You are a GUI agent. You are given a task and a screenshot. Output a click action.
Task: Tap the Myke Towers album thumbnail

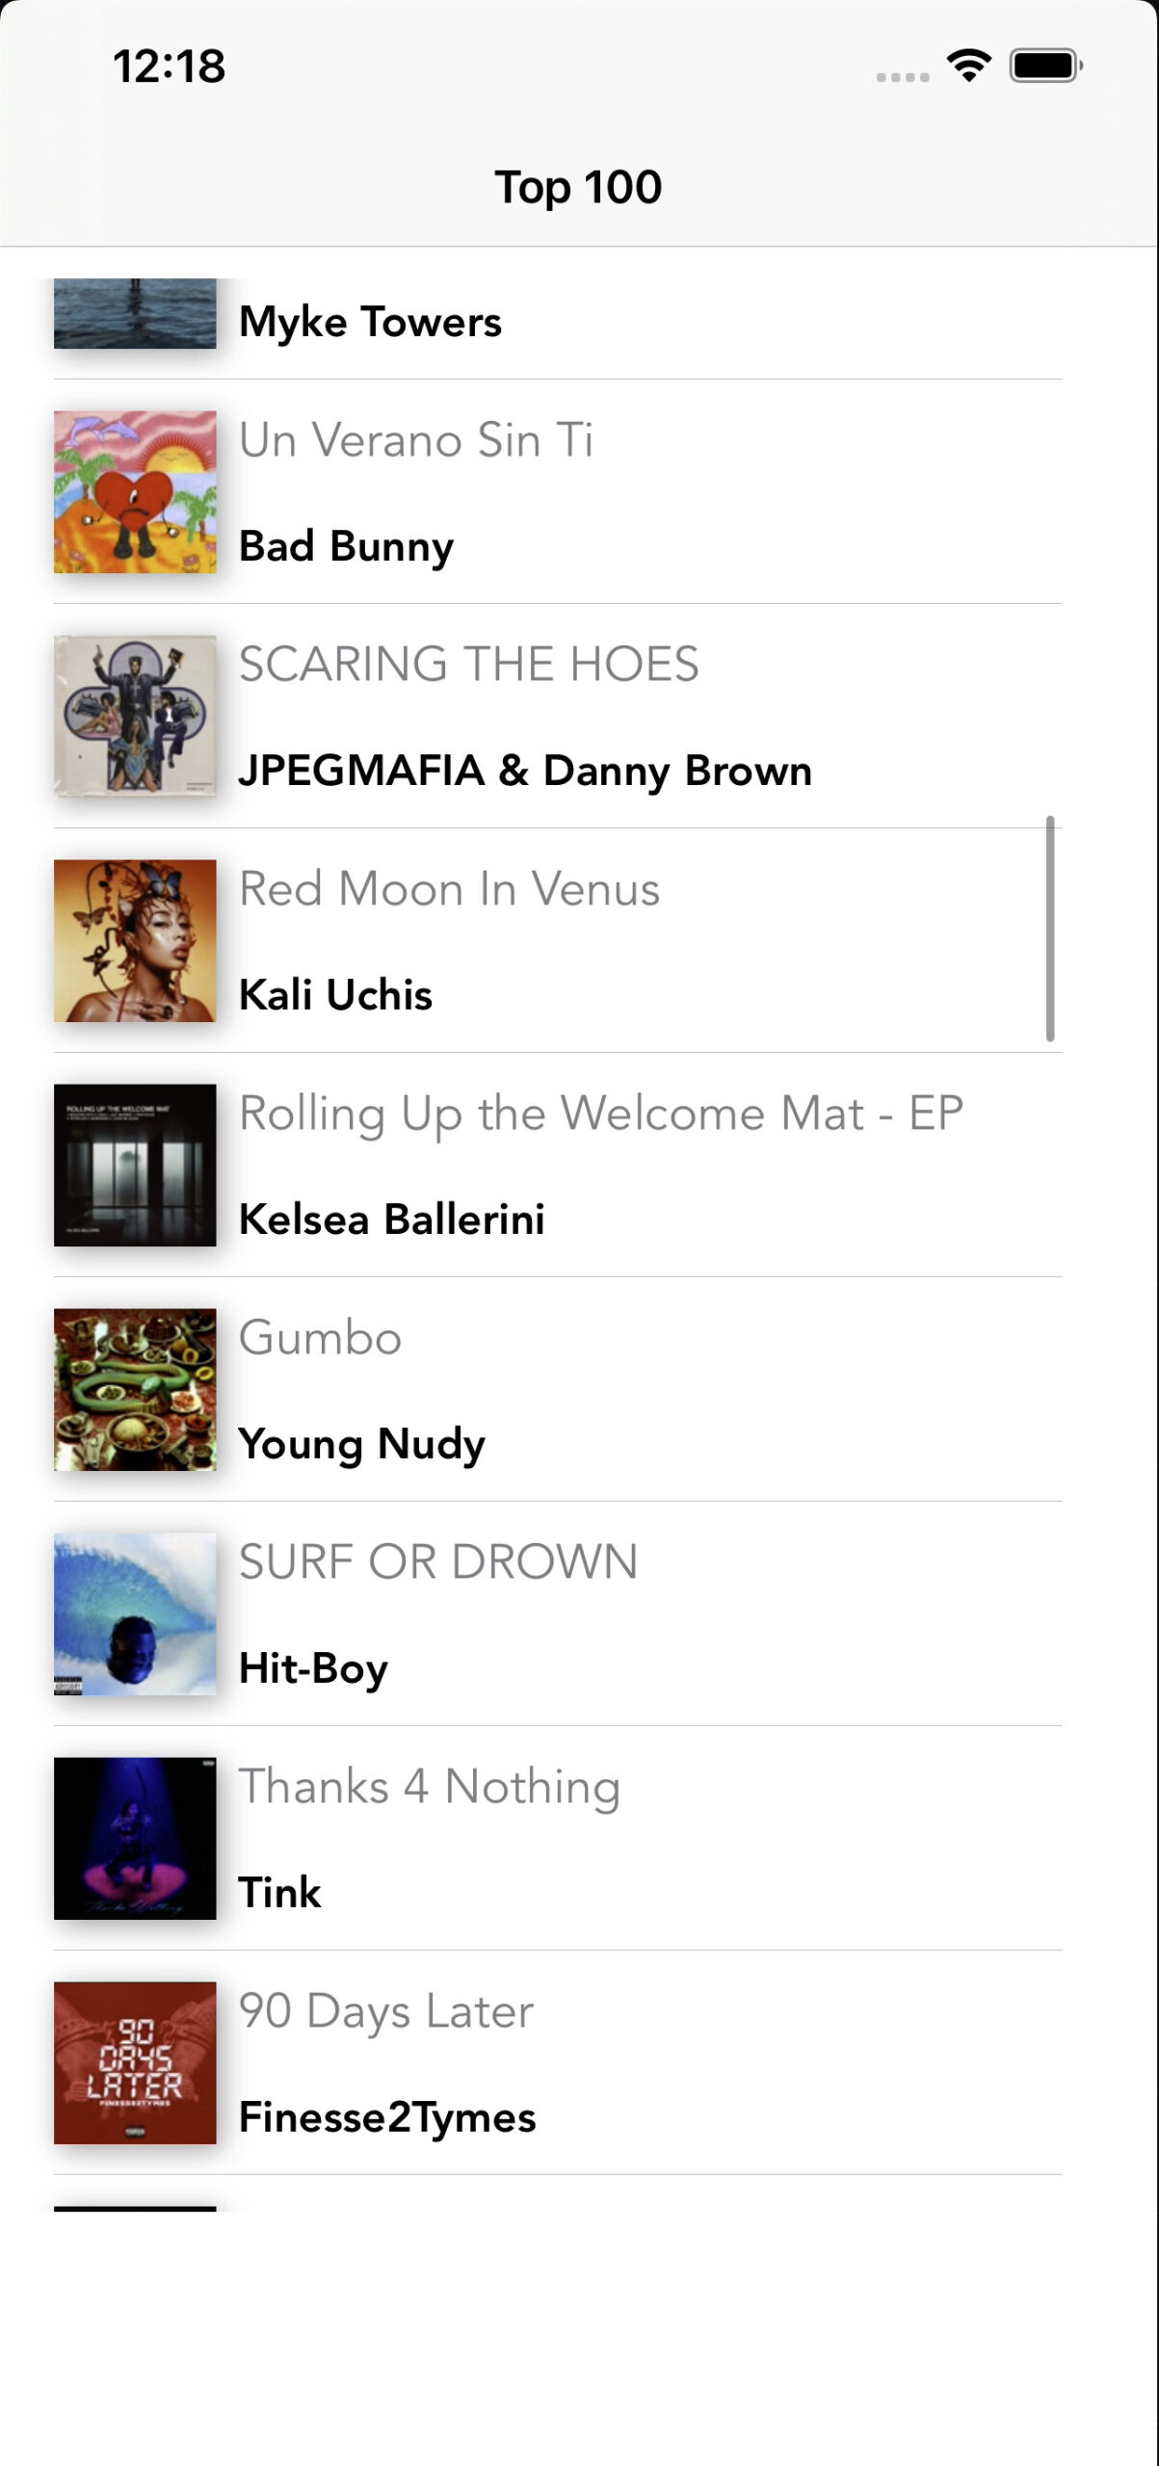pos(135,313)
